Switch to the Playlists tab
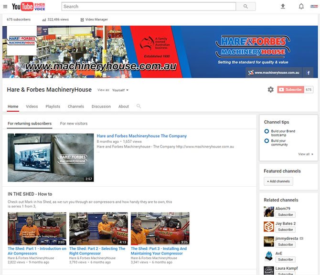 point(53,106)
